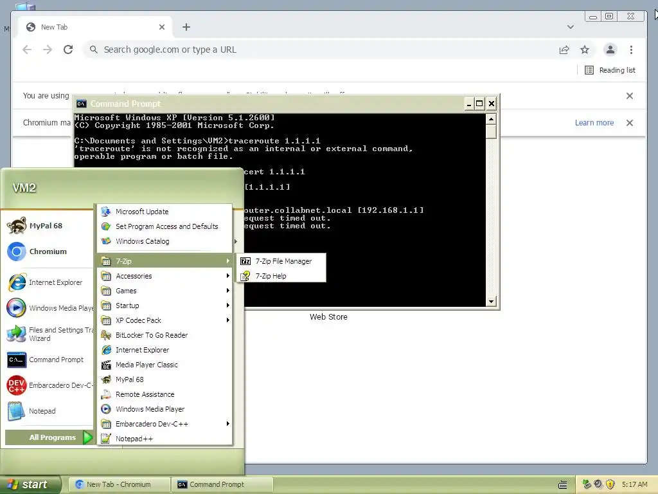Open Chromium tab search dropdown chevron

(x=571, y=27)
